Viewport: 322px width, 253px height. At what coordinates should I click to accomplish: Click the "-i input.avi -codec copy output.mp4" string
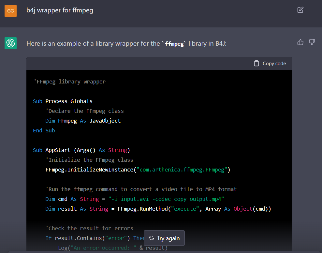[166, 199]
